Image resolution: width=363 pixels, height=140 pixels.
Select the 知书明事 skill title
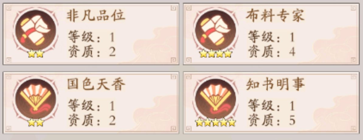[275, 85]
